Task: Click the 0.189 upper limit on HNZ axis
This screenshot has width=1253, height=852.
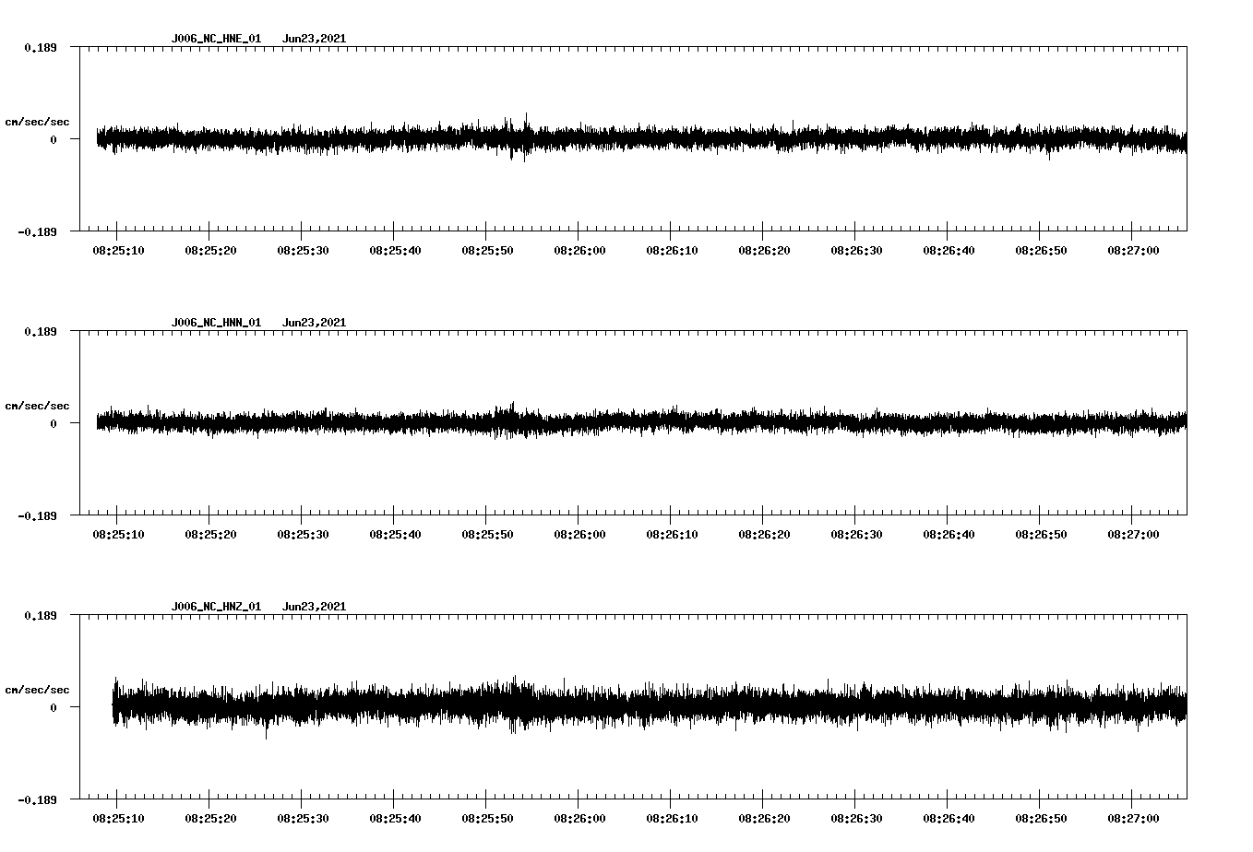Action: click(x=40, y=615)
